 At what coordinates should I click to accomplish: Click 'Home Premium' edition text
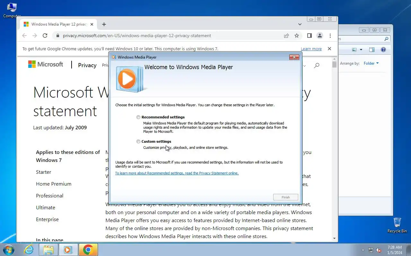point(54,184)
